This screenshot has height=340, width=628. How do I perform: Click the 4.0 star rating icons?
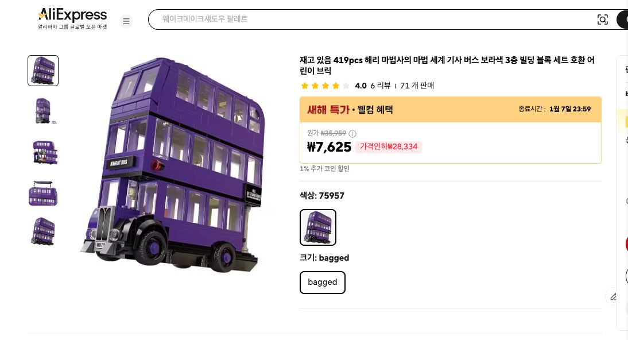click(x=325, y=85)
